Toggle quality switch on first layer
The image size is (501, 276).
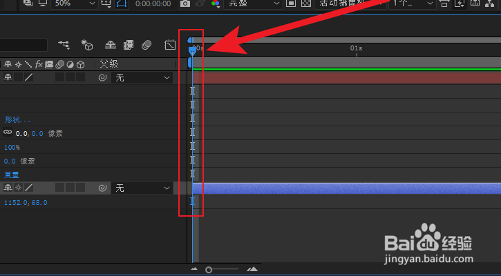29,77
